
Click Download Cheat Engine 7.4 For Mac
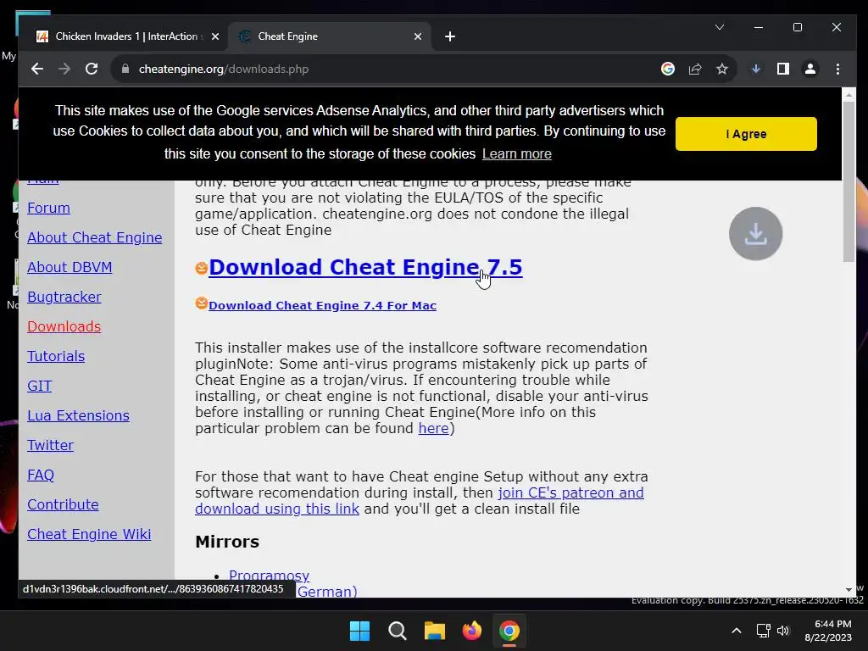tap(322, 305)
